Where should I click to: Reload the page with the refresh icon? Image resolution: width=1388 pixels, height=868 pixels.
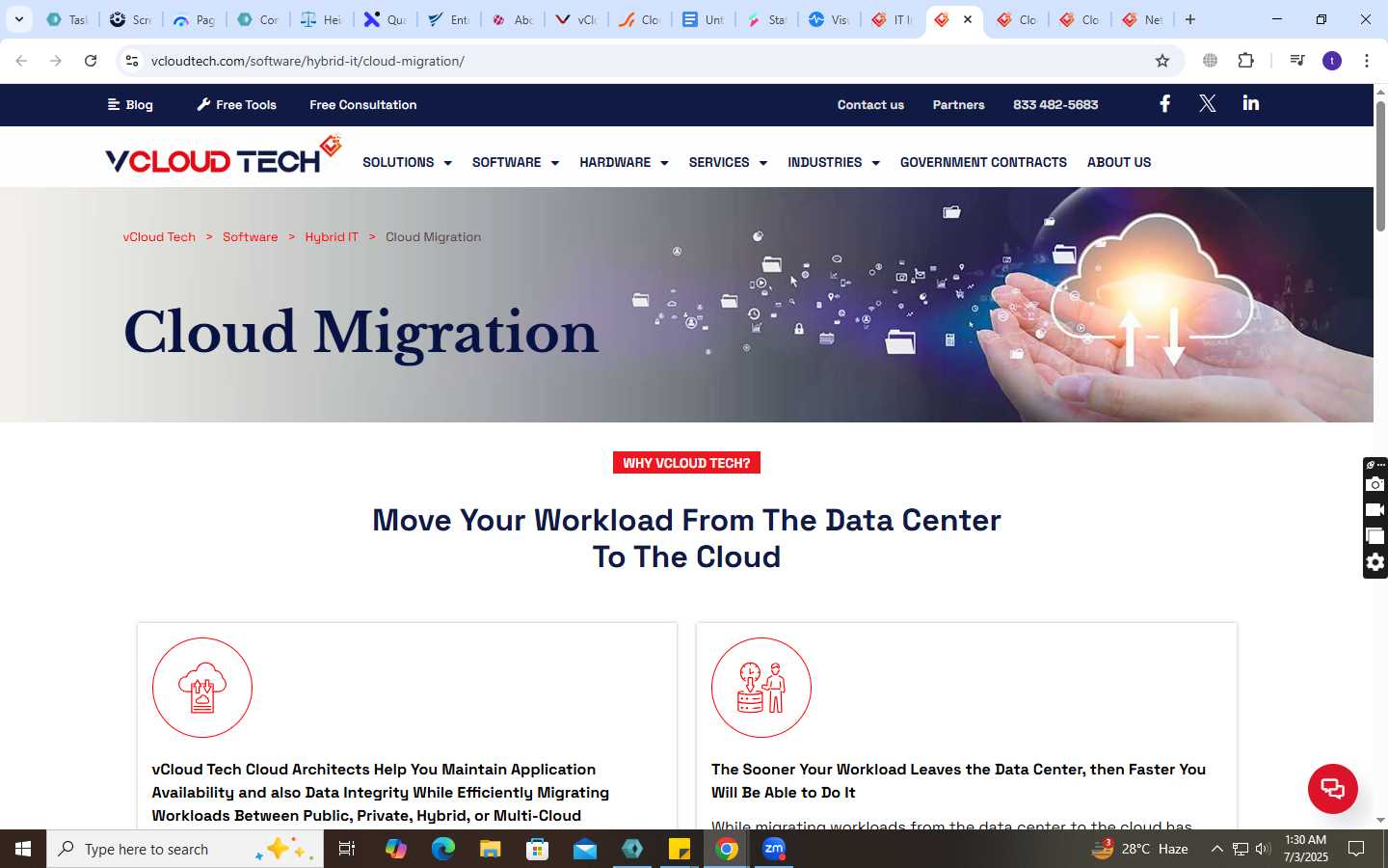[91, 61]
